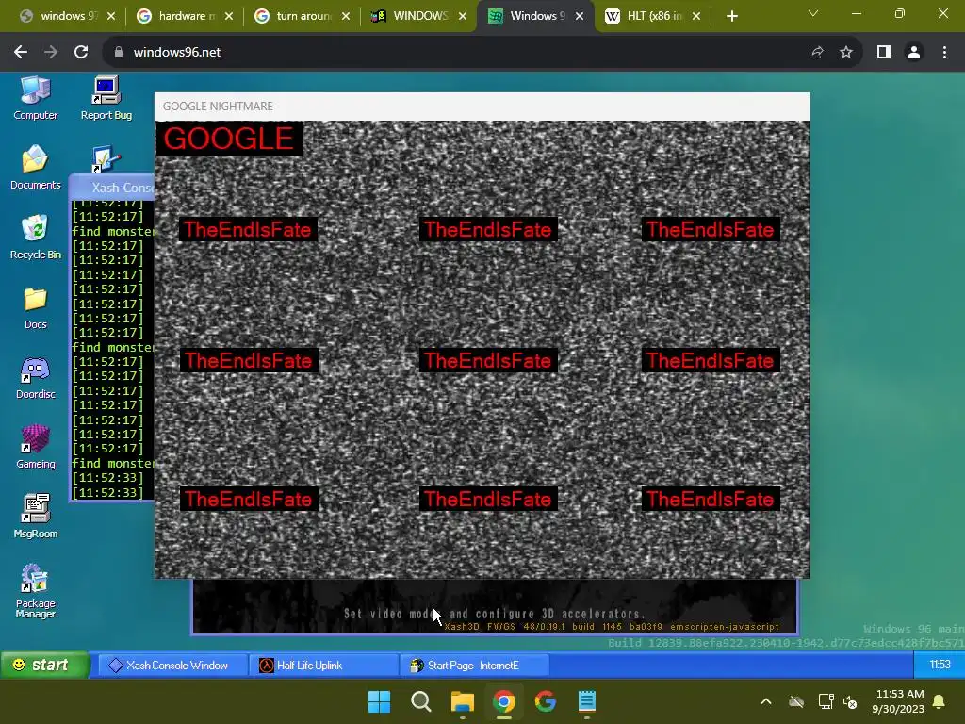Viewport: 965px width, 724px height.
Task: Close the 'HLT (x86 in' tab
Action: pyautogui.click(x=696, y=16)
